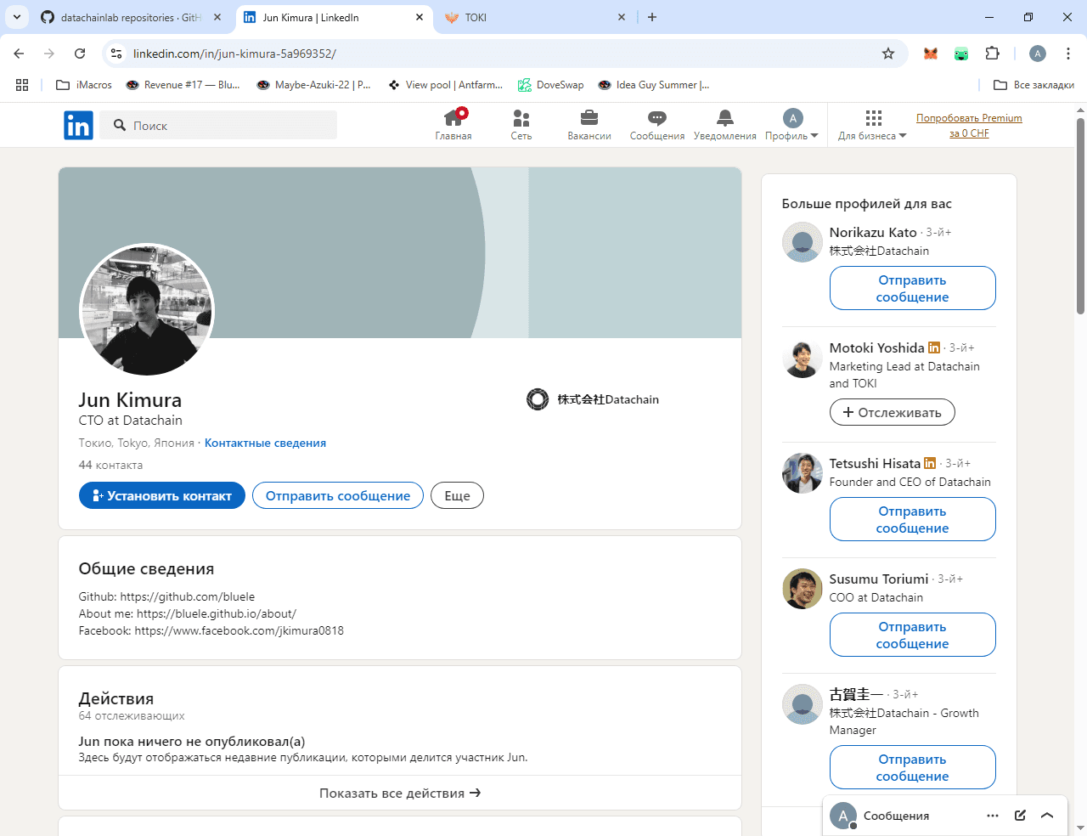Click the address bar URL
The image size is (1087, 836).
click(234, 54)
